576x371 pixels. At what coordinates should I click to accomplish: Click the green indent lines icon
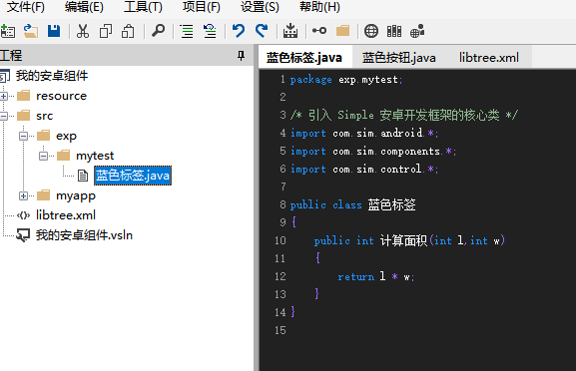pos(187,31)
